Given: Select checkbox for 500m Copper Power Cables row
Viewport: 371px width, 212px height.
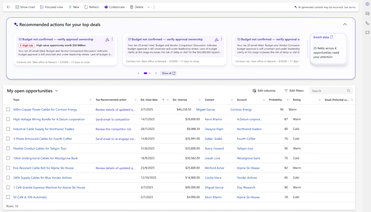Looking at the screenshot, I should coord(8,109).
